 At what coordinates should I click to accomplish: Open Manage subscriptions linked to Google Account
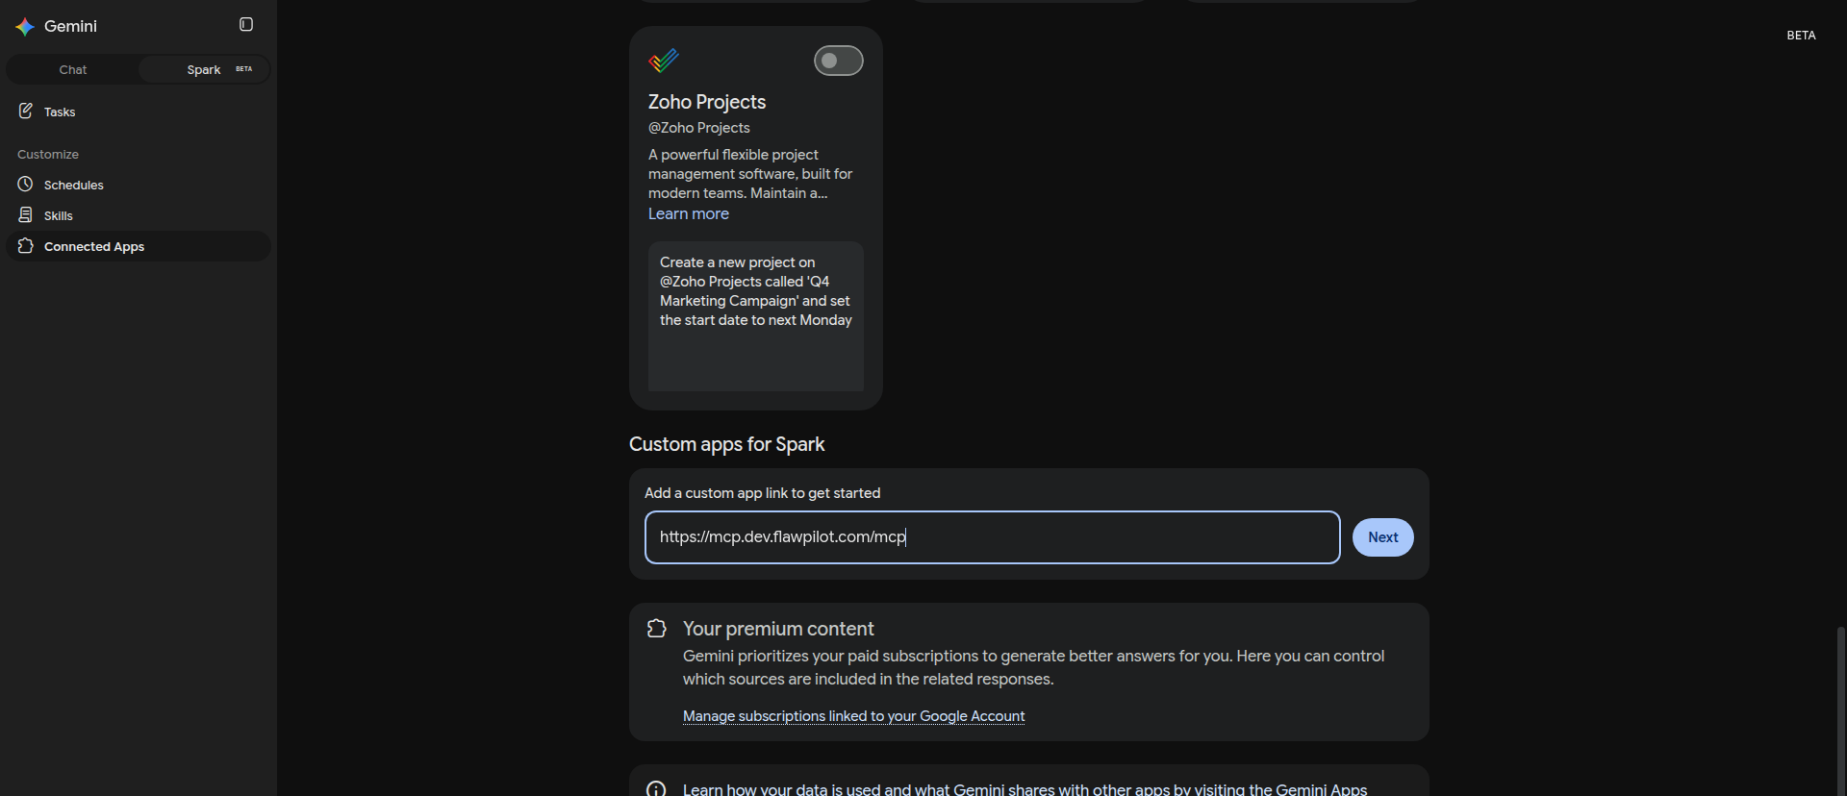853,716
